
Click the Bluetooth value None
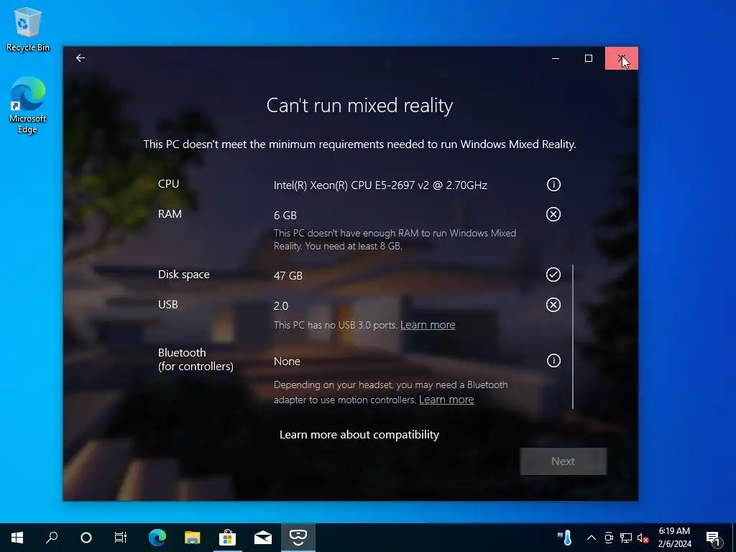[287, 362]
